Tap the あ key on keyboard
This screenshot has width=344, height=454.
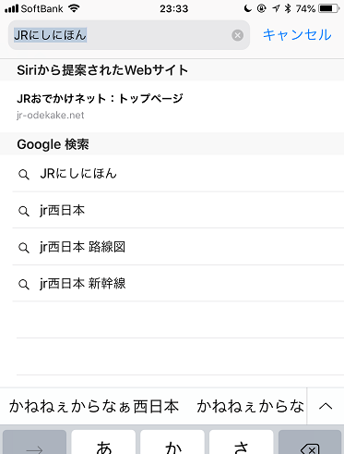point(103,442)
